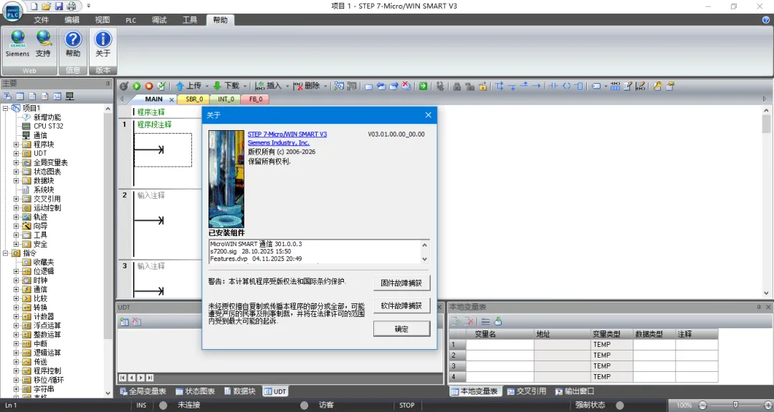Insert a coil with the coil icon
774x412 pixels.
[x=567, y=86]
